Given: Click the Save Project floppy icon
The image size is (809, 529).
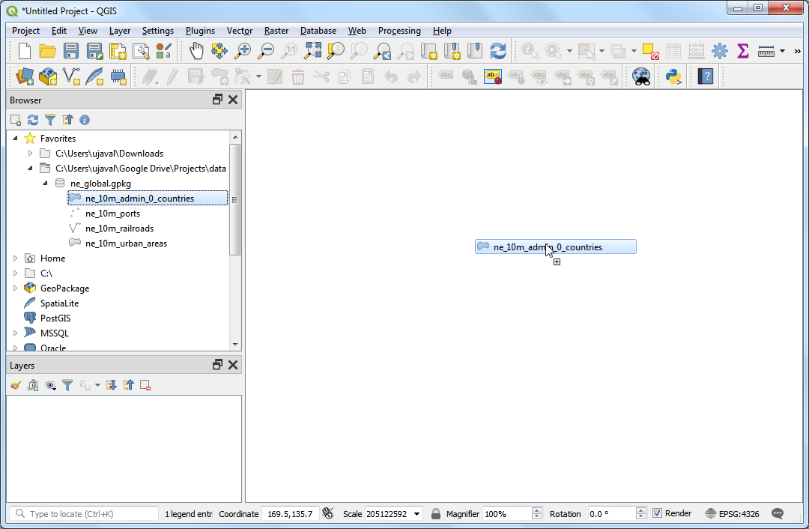Looking at the screenshot, I should click(71, 51).
